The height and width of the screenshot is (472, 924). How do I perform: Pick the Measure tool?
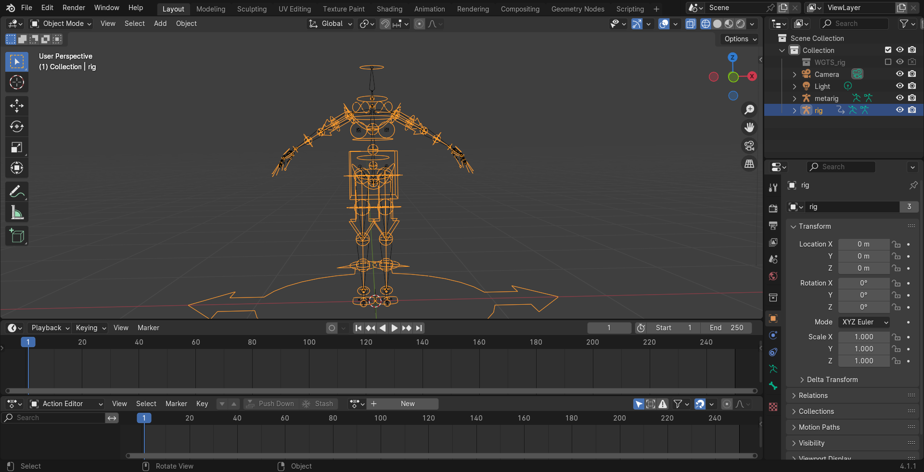tap(17, 212)
